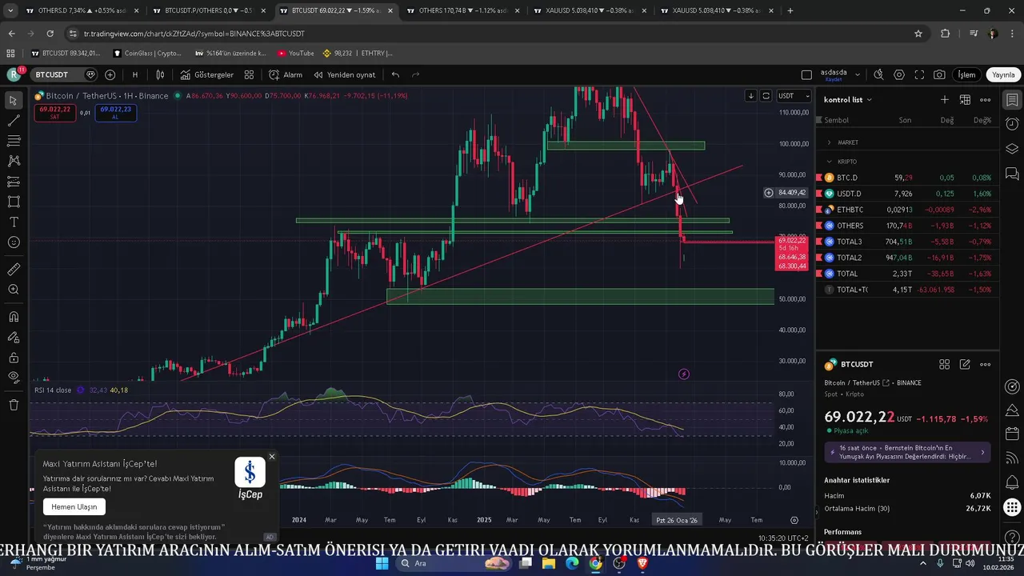
Task: Click the Yayınla publish button
Action: 1003,74
